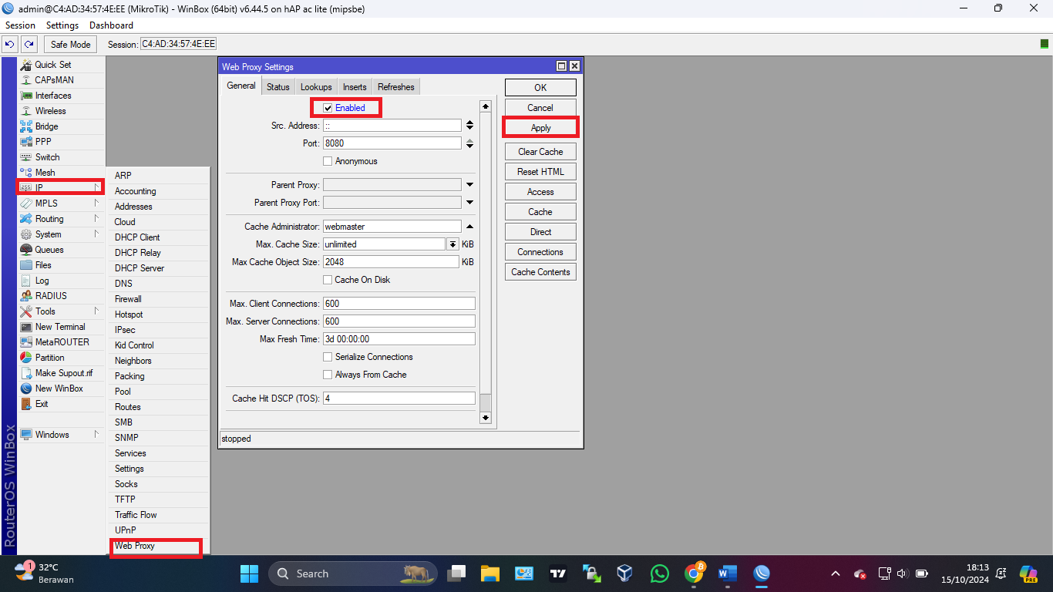Click the Redo arrow icon in toolbar
This screenshot has width=1053, height=592.
point(29,44)
